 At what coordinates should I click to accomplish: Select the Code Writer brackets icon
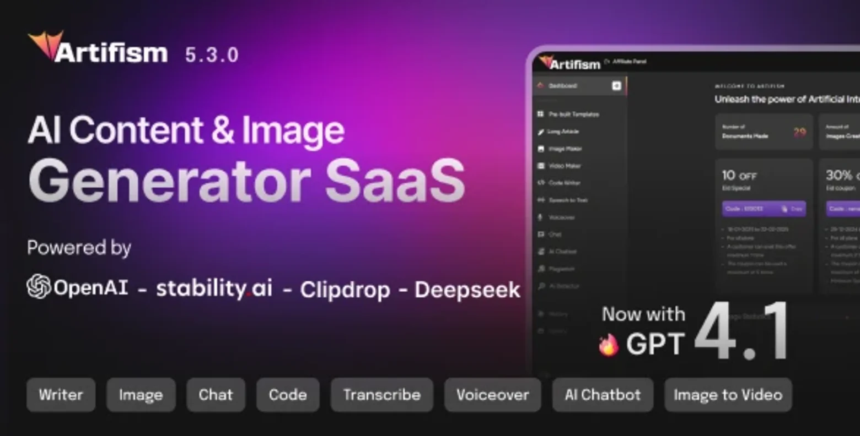point(540,183)
